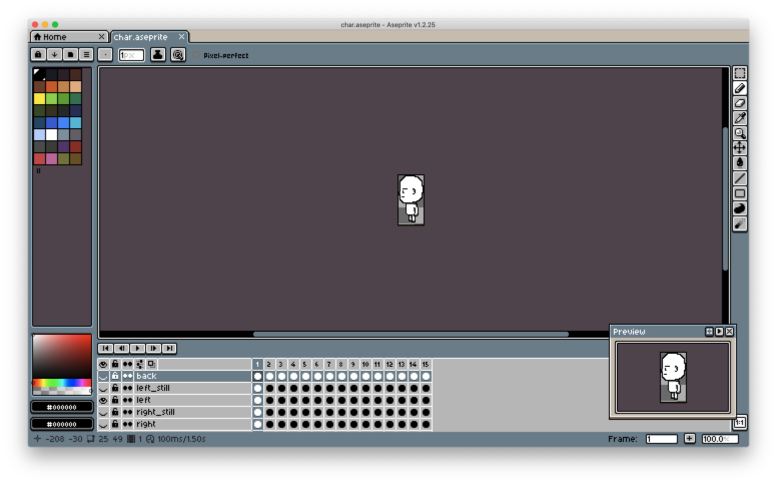Screen dimensions: 777x484
Task: Increment the Frame number with the plus button
Action: [689, 438]
